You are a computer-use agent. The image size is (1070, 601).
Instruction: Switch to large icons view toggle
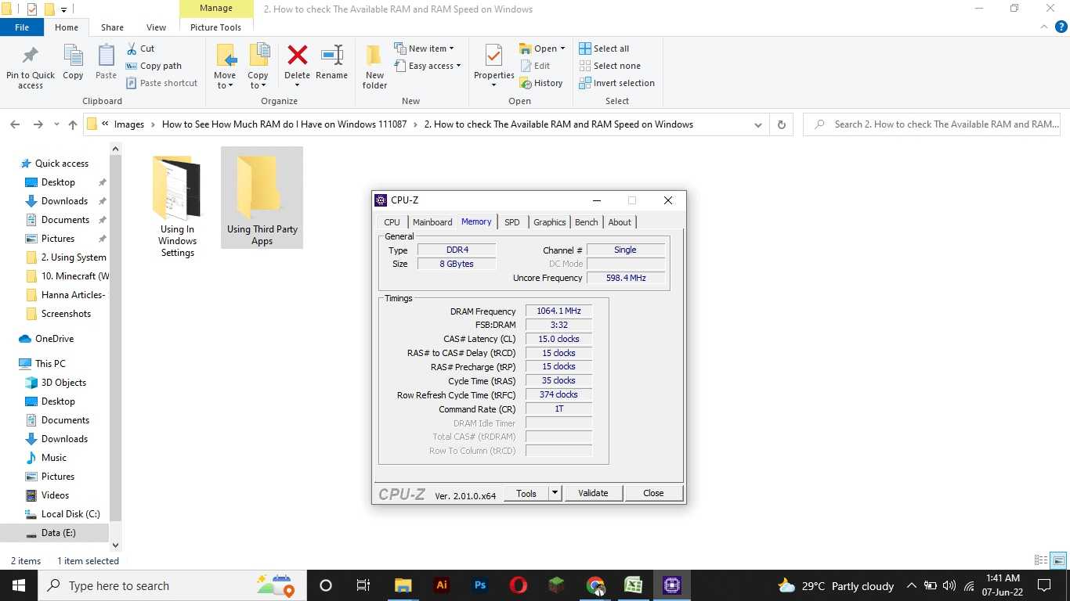tap(1058, 560)
